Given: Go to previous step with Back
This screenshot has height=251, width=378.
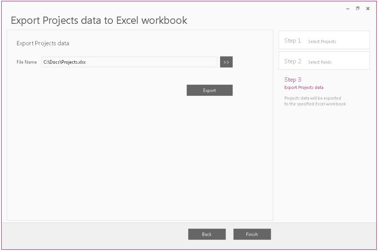Looking at the screenshot, I should (207, 234).
